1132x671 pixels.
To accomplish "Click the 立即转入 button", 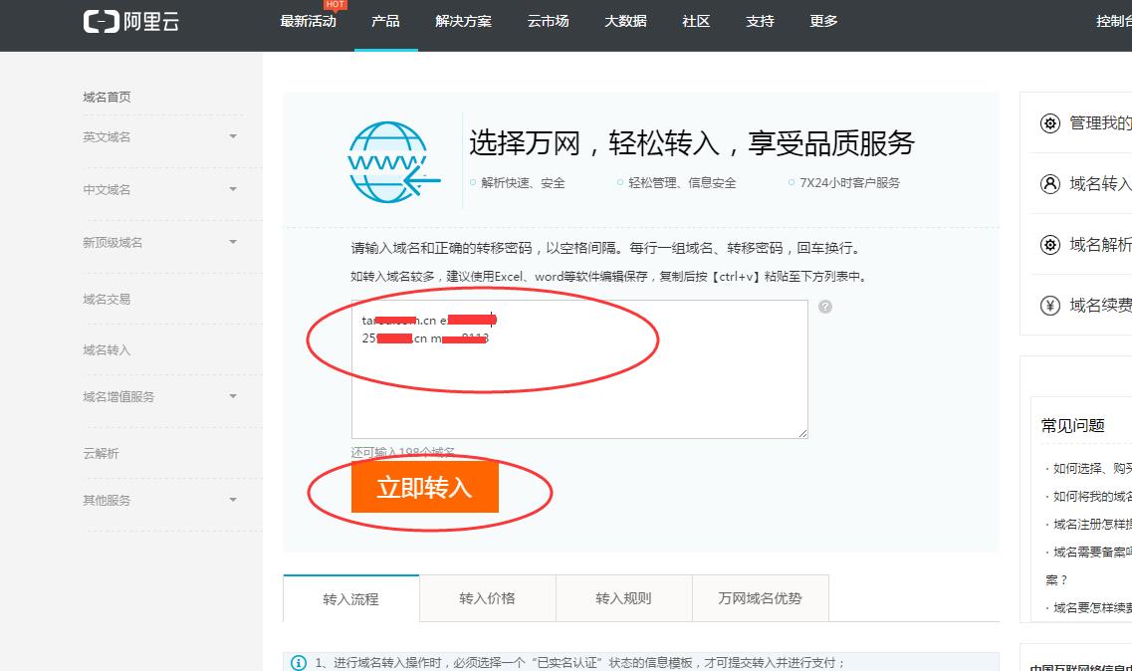I will pos(424,488).
